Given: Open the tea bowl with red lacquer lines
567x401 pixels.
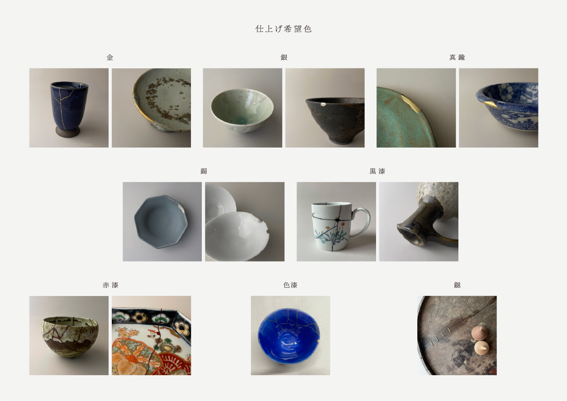Looking at the screenshot, I should tap(69, 335).
